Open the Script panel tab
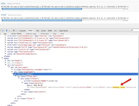The height and width of the screenshot is (106, 139). click(44, 31)
